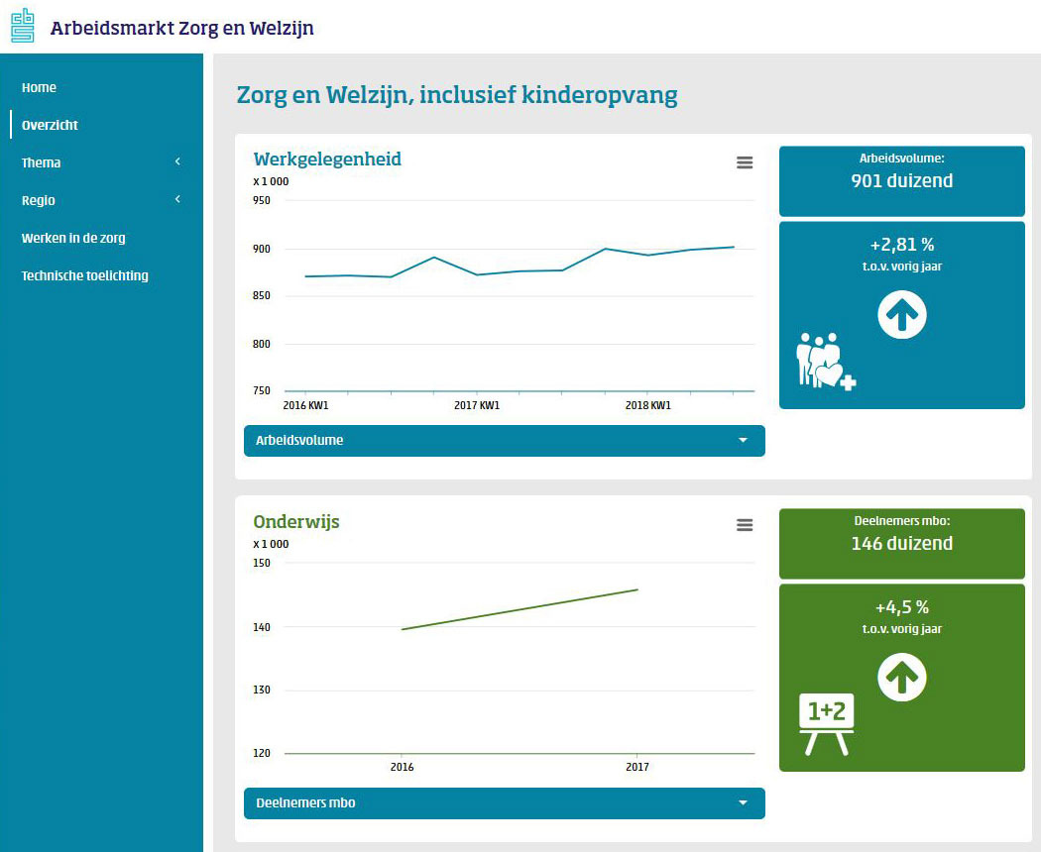Click the 1+2 chalkboard education icon

click(x=829, y=724)
